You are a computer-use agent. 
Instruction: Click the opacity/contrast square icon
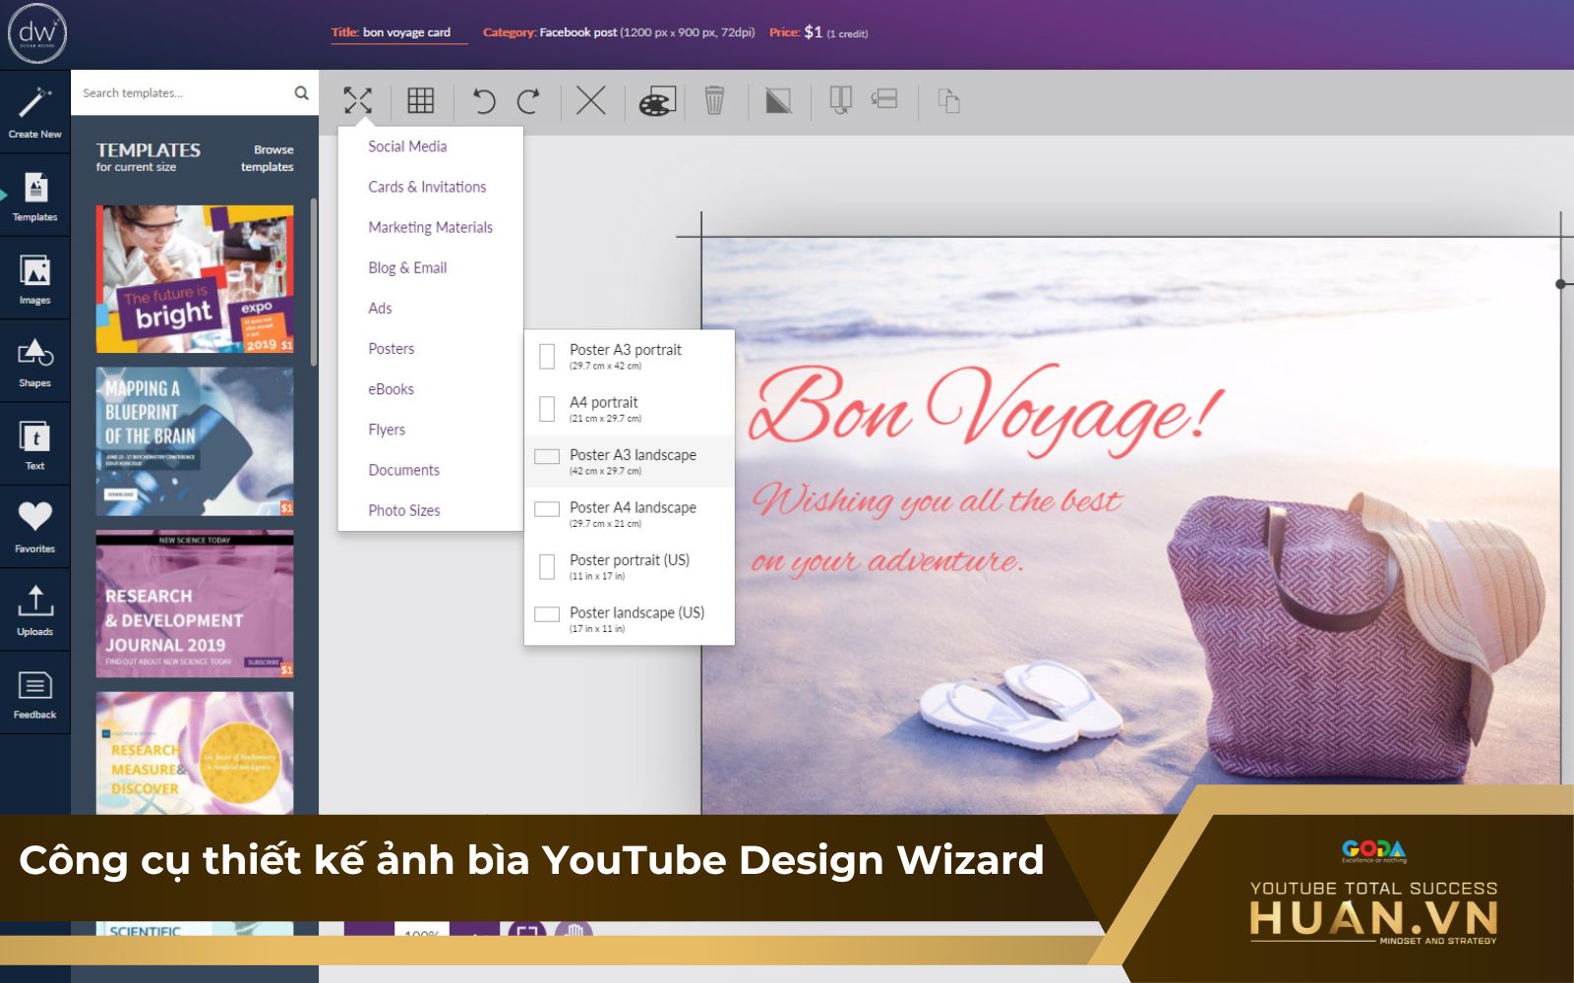[778, 100]
